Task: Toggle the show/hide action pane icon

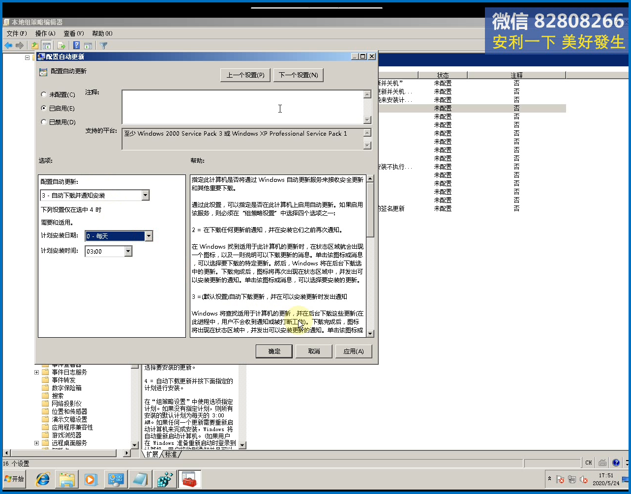Action: (x=88, y=45)
